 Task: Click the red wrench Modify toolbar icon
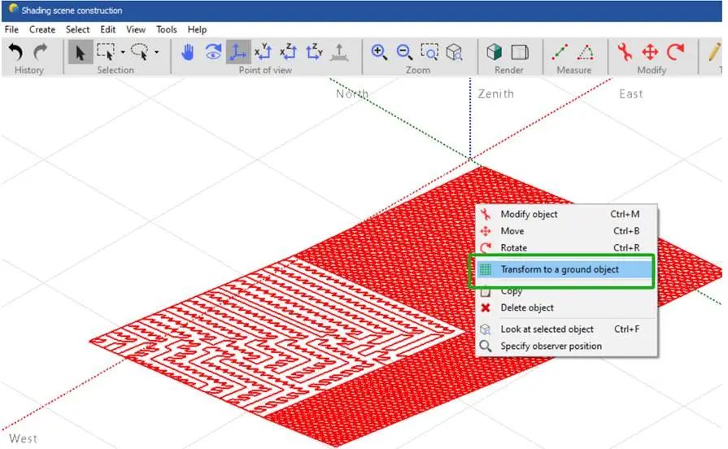click(625, 52)
